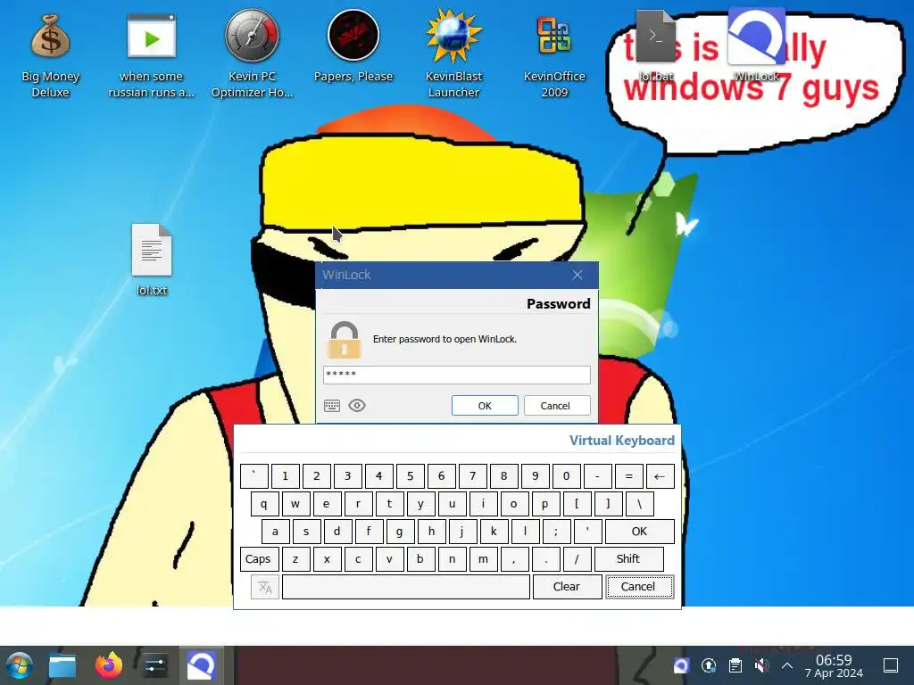Switch to WinLock task in taskbar
Image resolution: width=914 pixels, height=685 pixels.
(x=202, y=665)
